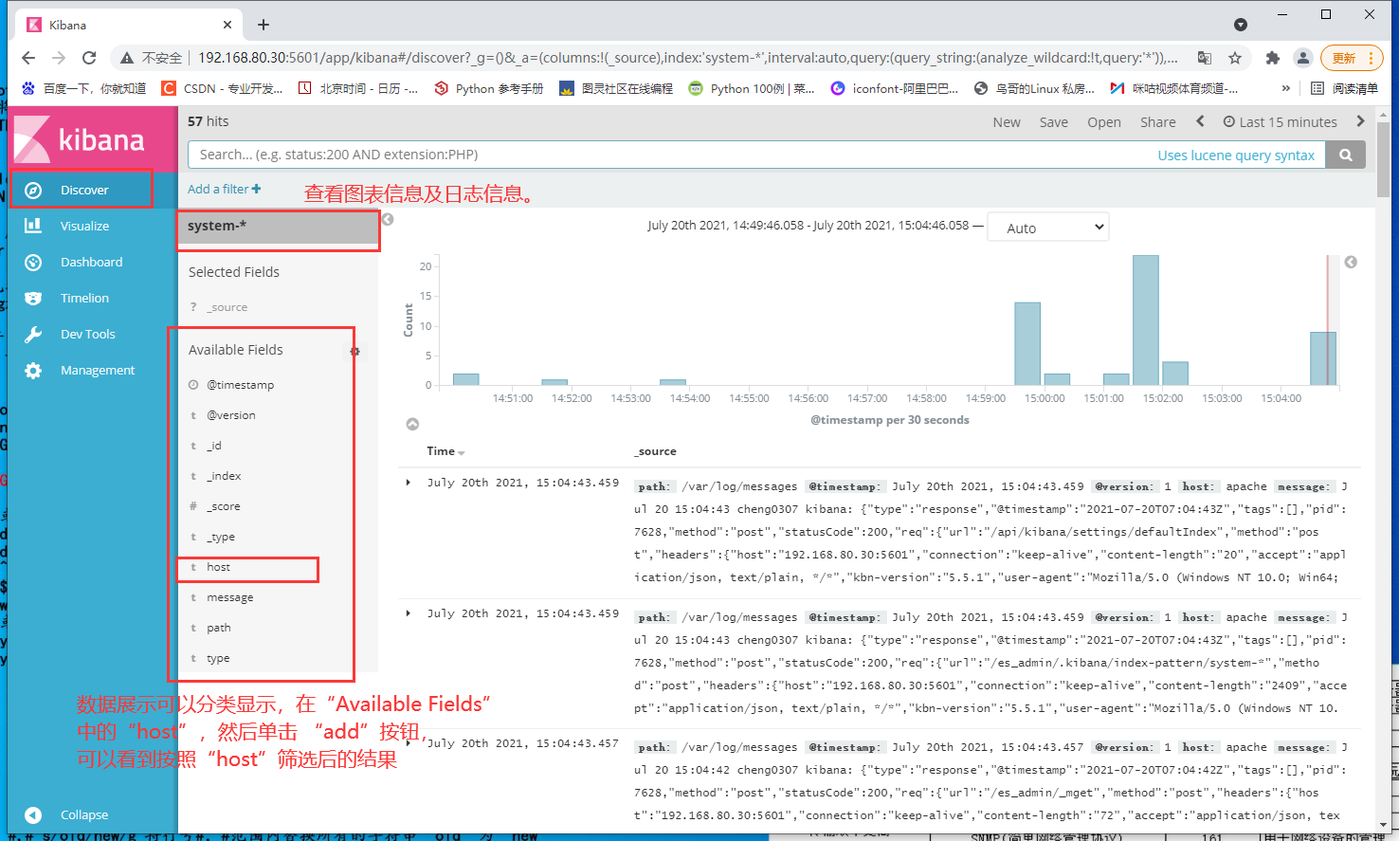Click the Management gear icon
This screenshot has height=841, width=1399.
tap(33, 370)
